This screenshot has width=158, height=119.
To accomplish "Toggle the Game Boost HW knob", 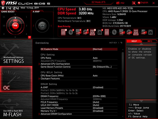I will click(15, 26).
